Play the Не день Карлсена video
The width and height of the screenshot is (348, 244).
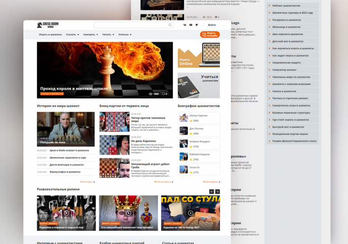tap(114, 145)
